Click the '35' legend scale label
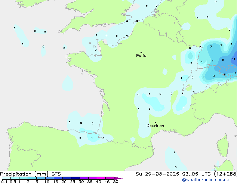 coord(90,182)
